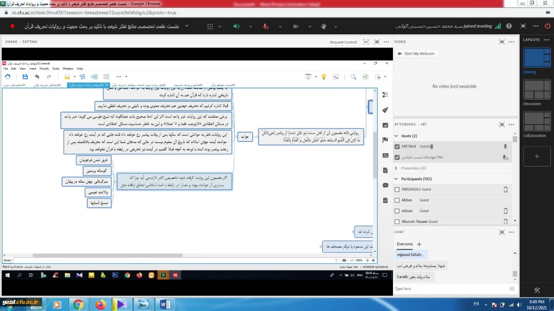Mute the meeting speaker audio
This screenshot has height=311, width=554.
coord(236,26)
